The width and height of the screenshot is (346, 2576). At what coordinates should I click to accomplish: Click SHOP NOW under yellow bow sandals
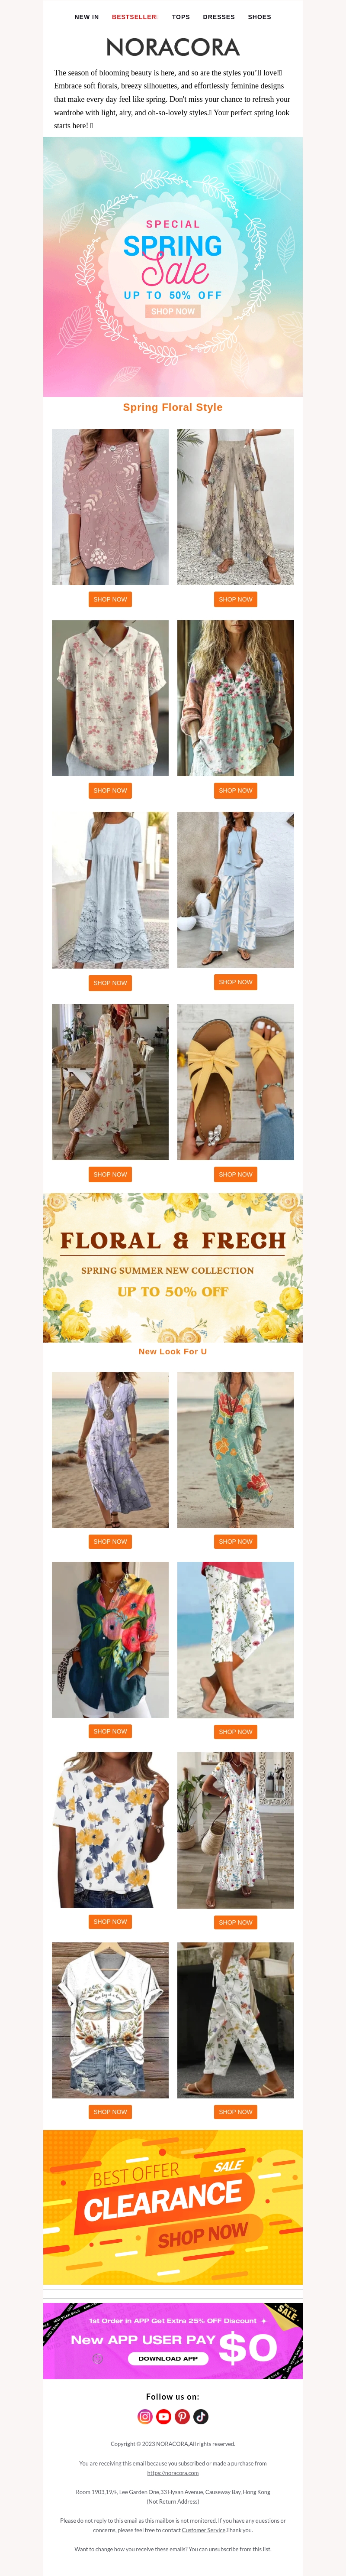click(235, 1174)
